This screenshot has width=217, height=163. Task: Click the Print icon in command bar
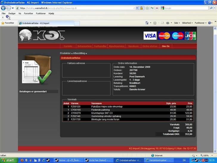pos(168,23)
